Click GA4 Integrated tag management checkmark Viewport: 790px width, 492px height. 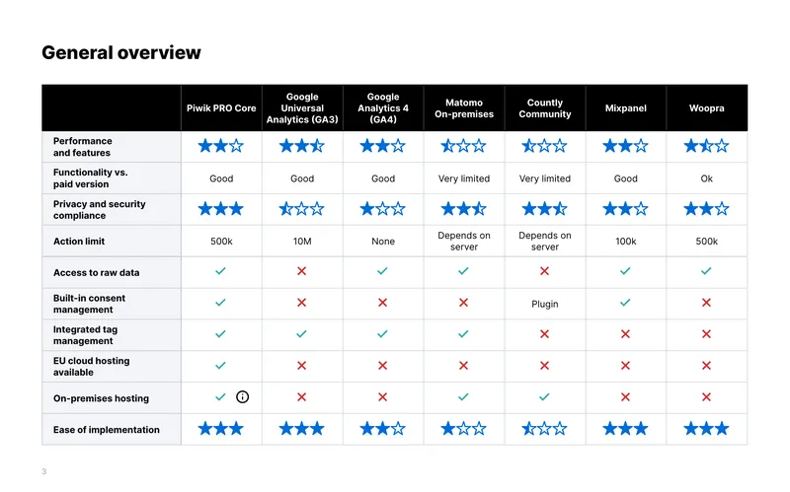point(382,333)
